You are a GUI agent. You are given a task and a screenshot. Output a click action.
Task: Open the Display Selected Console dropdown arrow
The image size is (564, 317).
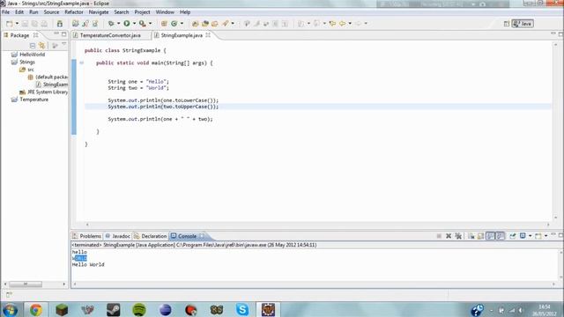530,236
